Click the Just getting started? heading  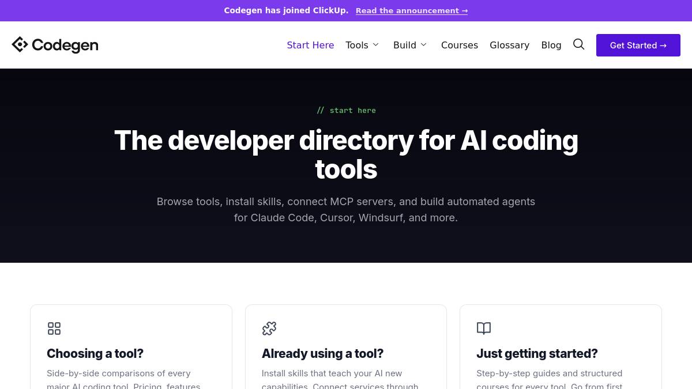537,353
